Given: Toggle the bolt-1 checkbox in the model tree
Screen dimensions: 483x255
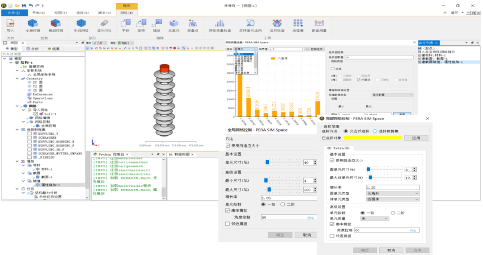Looking at the screenshot, I should (36, 114).
